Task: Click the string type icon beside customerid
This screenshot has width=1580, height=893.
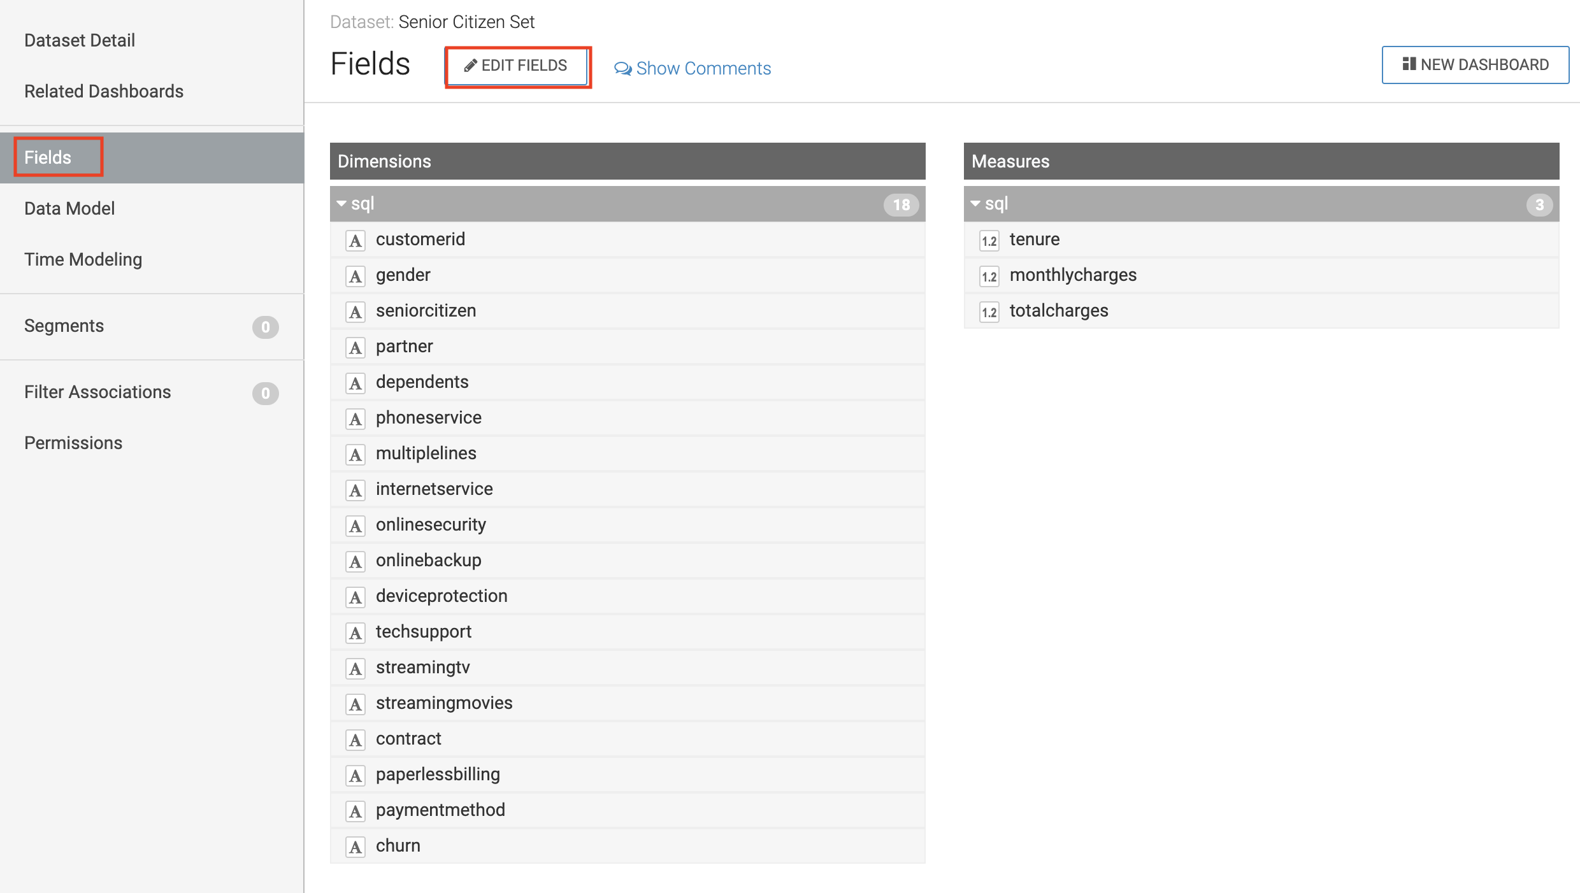Action: pos(355,240)
